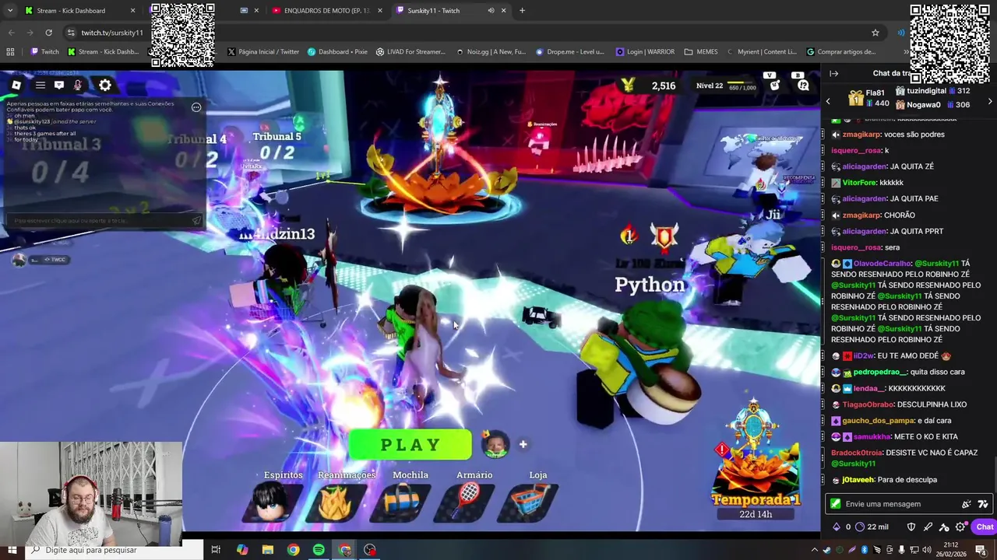997x560 pixels.
Task: Toggle the Roblox in-game chat window
Action: pyautogui.click(x=58, y=86)
